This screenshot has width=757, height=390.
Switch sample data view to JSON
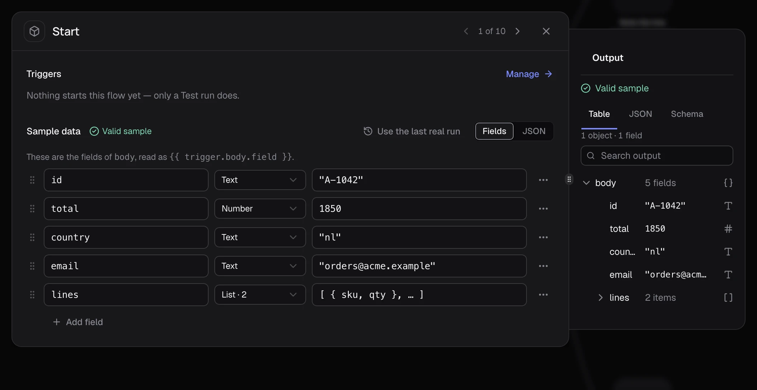pos(534,131)
